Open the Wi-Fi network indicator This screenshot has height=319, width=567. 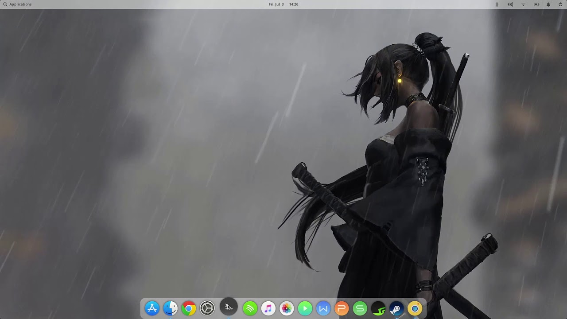(523, 4)
